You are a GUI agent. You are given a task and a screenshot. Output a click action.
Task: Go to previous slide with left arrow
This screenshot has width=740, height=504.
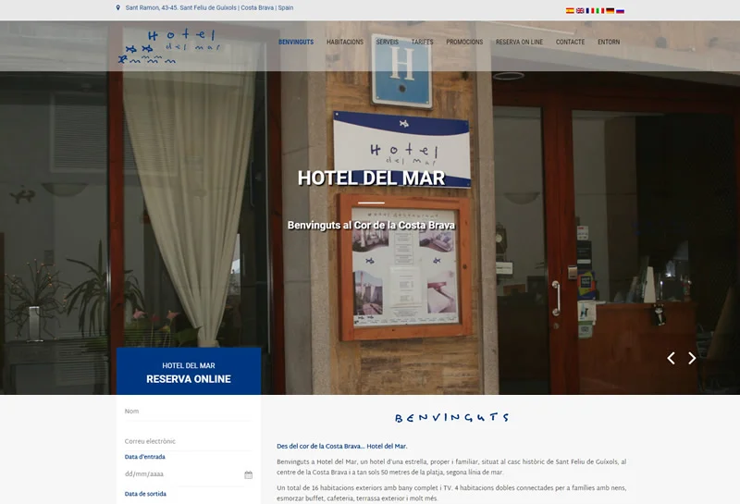pos(671,358)
